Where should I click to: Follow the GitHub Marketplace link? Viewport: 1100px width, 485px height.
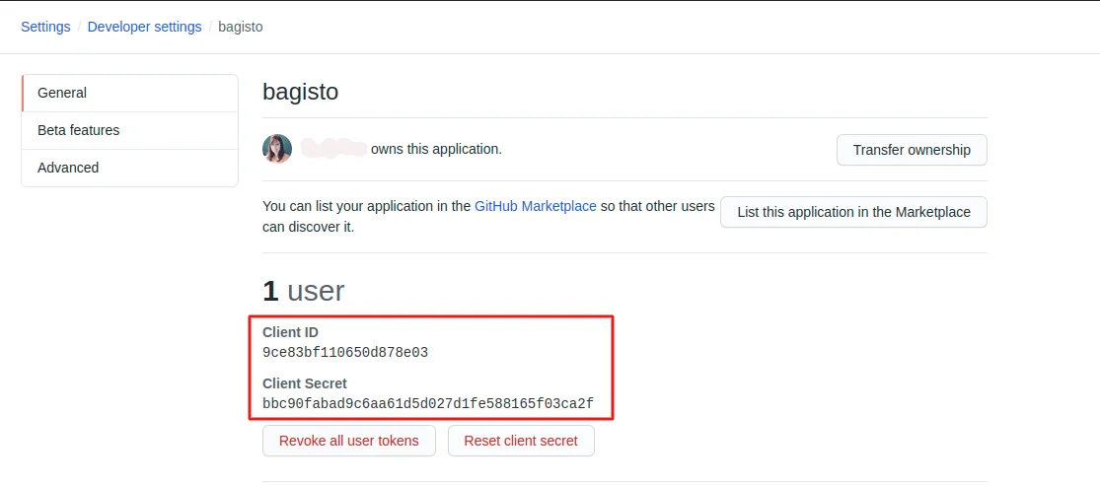coord(536,206)
